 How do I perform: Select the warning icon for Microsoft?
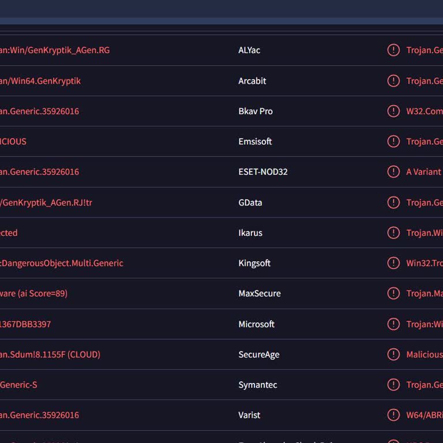[x=393, y=324]
